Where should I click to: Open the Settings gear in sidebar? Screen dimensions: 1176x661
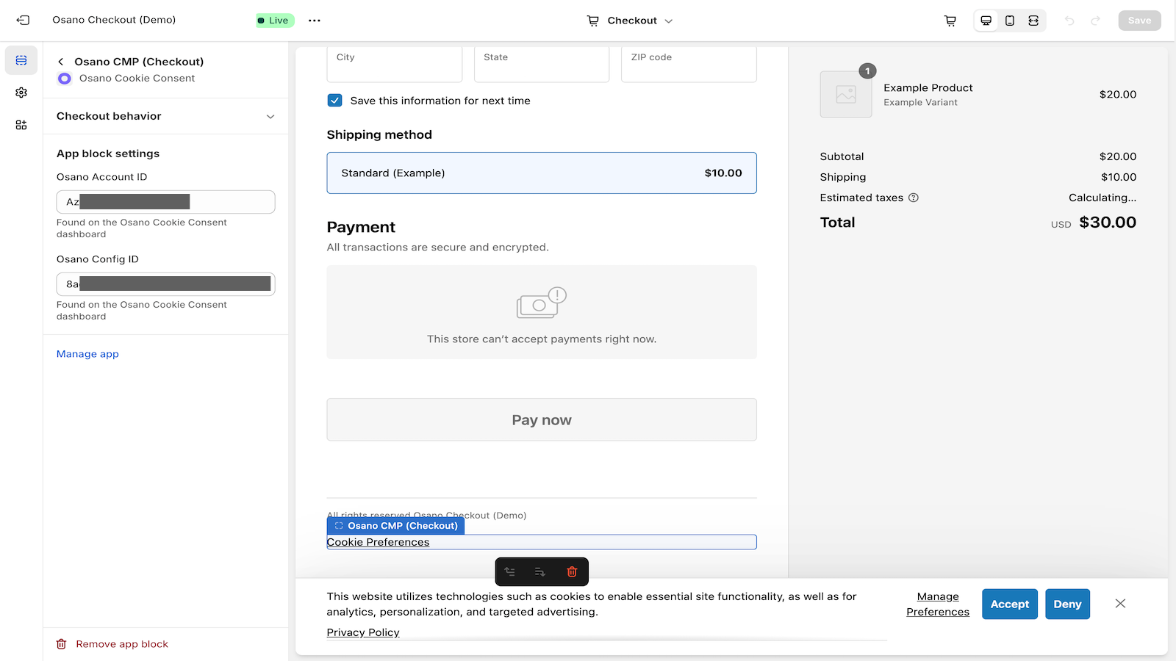click(21, 93)
